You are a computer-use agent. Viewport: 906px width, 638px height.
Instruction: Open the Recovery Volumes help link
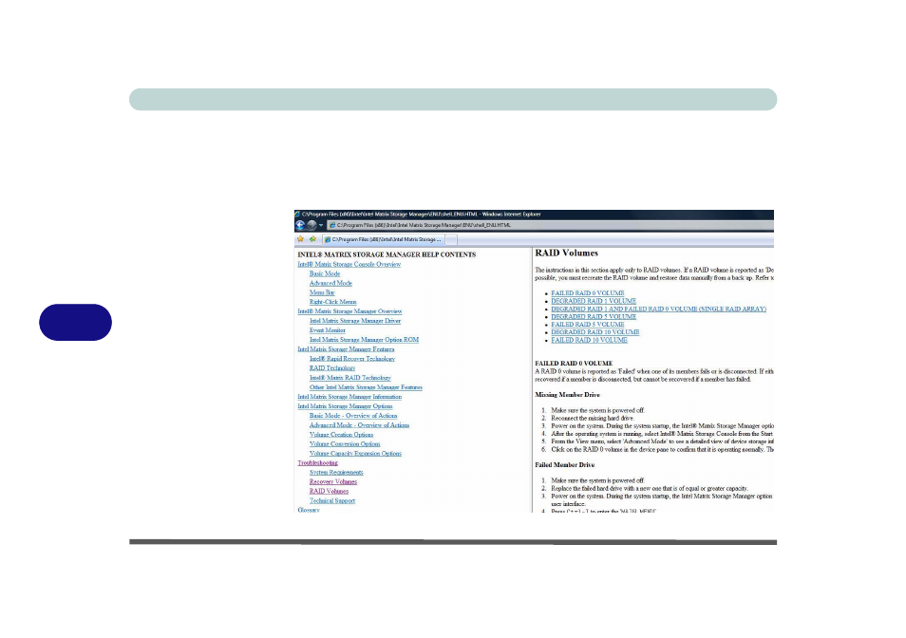[333, 482]
